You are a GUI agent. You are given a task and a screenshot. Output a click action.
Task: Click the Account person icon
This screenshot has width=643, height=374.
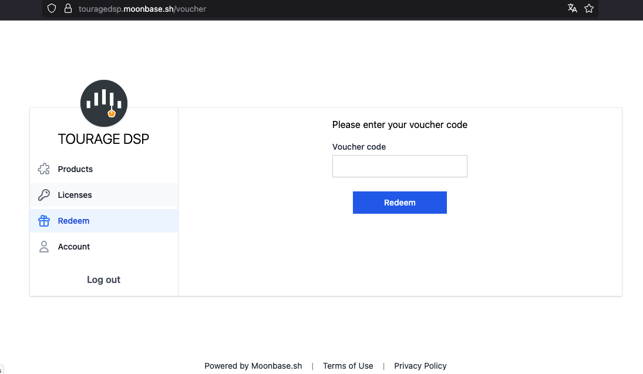[43, 247]
